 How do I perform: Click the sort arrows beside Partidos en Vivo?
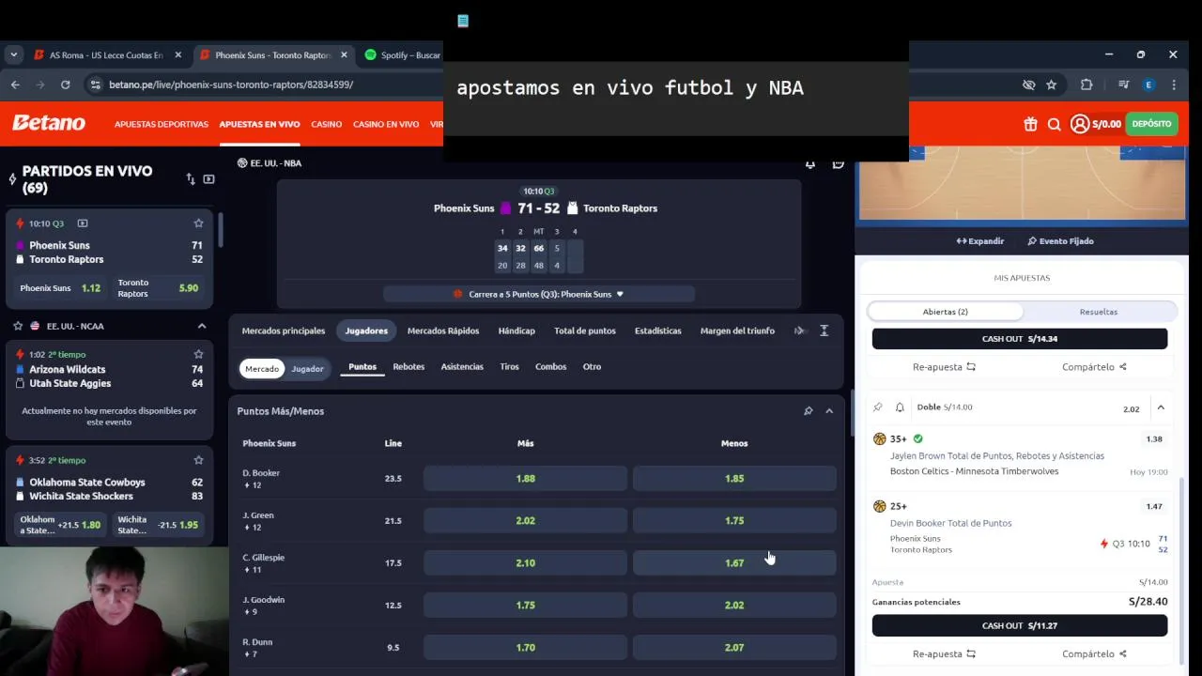coord(191,178)
